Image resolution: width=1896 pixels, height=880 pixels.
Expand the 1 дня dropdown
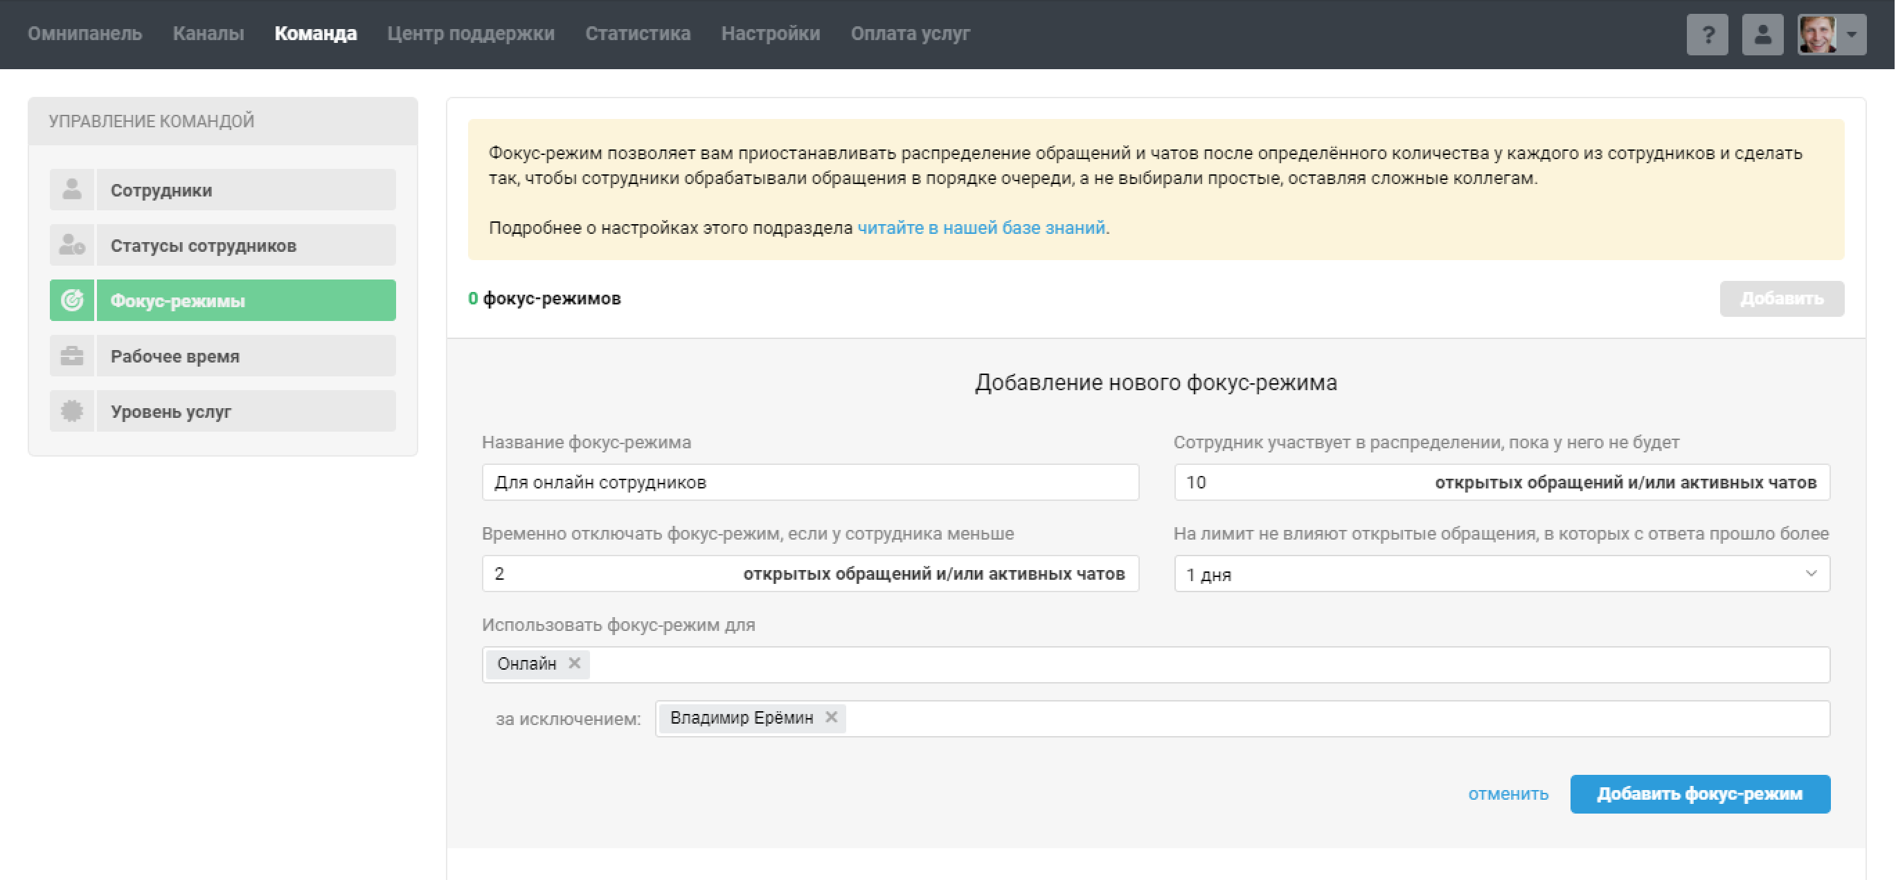[1501, 574]
